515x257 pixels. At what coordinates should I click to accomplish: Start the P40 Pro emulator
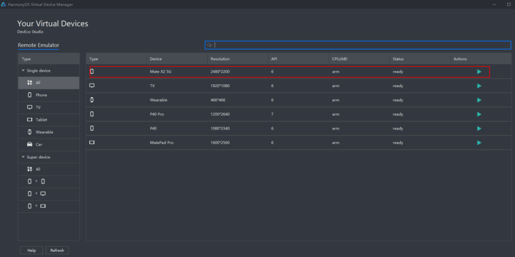479,115
